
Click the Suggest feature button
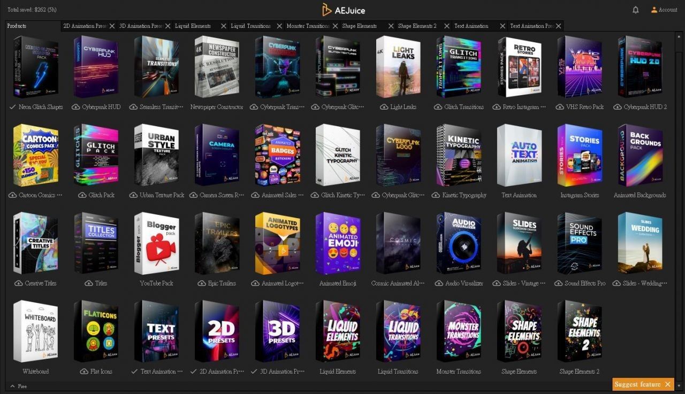[x=637, y=384]
